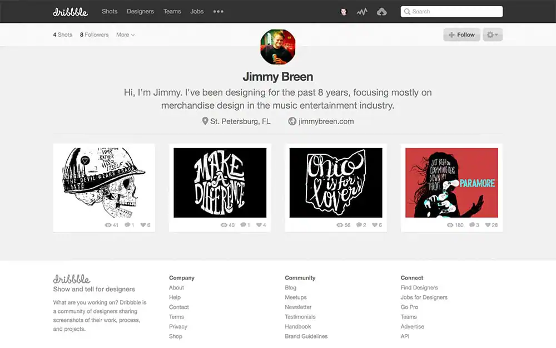Like the skull helmet shot heart
Screen dimensions: 556x348
(143, 225)
